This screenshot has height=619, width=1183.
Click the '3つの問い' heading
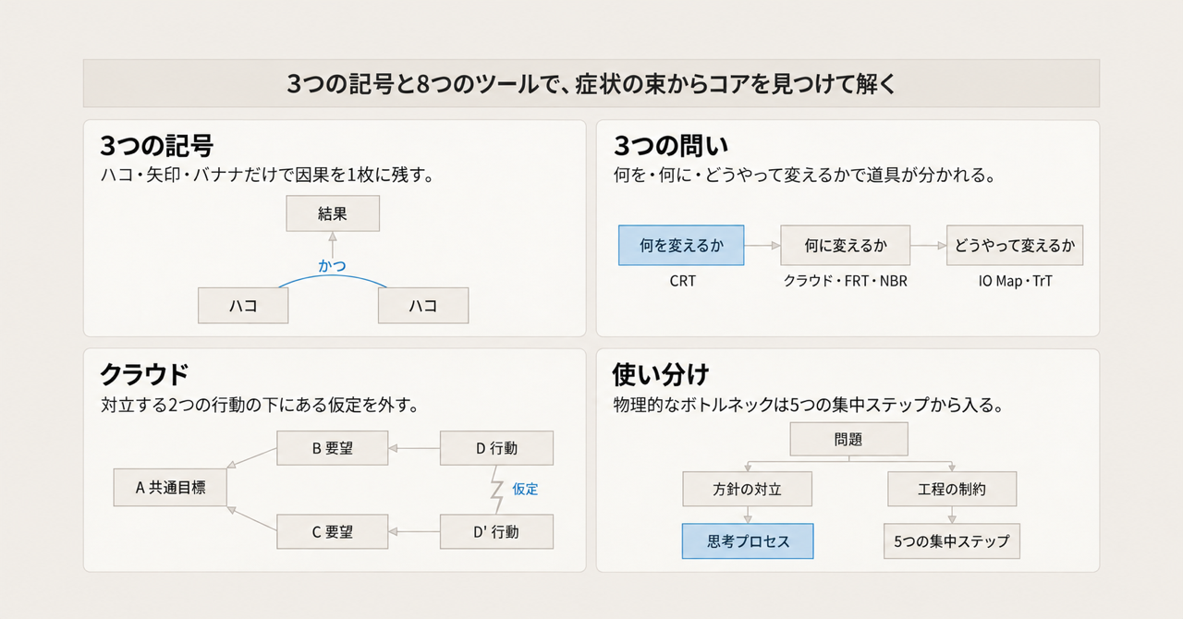pyautogui.click(x=670, y=146)
